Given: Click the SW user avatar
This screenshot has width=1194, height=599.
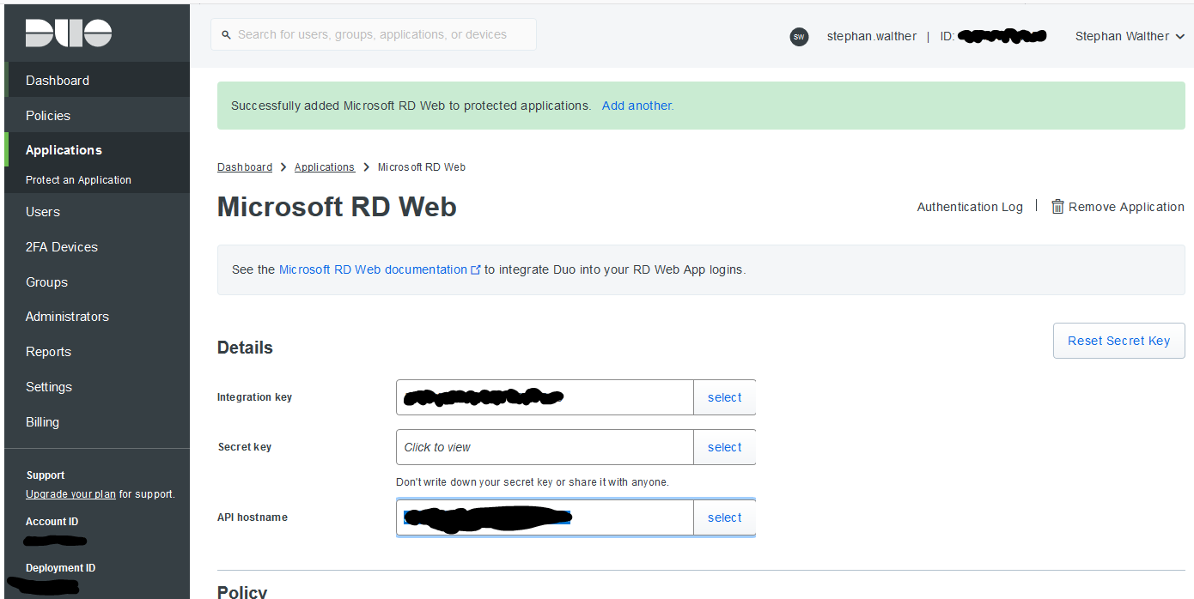Looking at the screenshot, I should coord(799,37).
